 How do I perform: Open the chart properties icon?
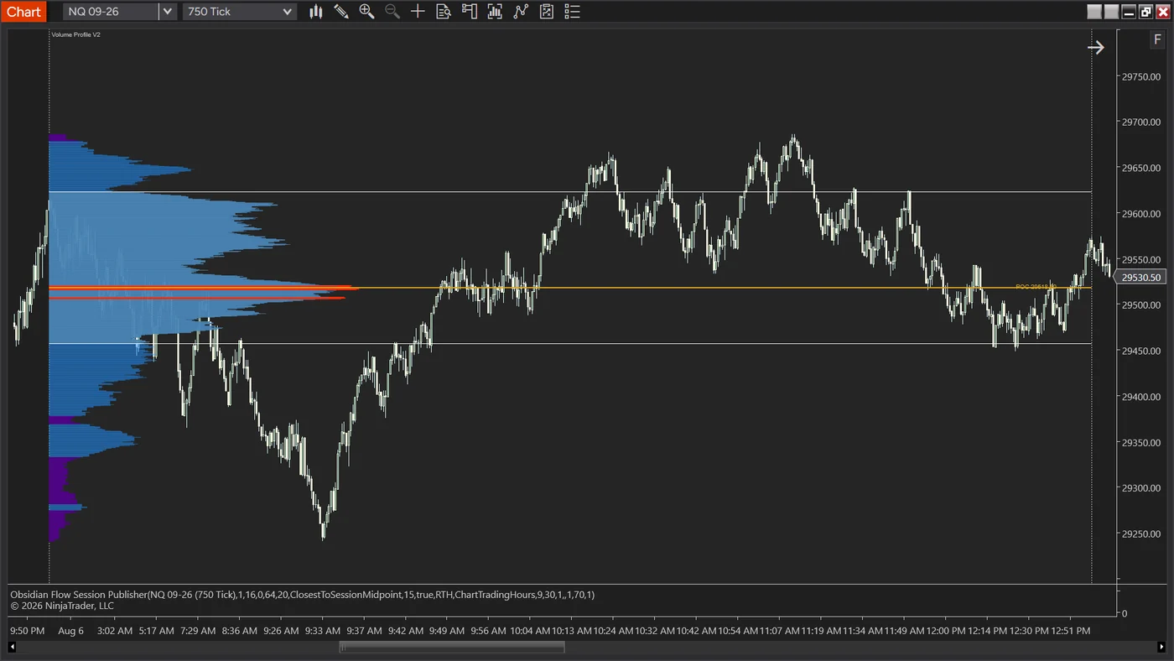pyautogui.click(x=547, y=12)
